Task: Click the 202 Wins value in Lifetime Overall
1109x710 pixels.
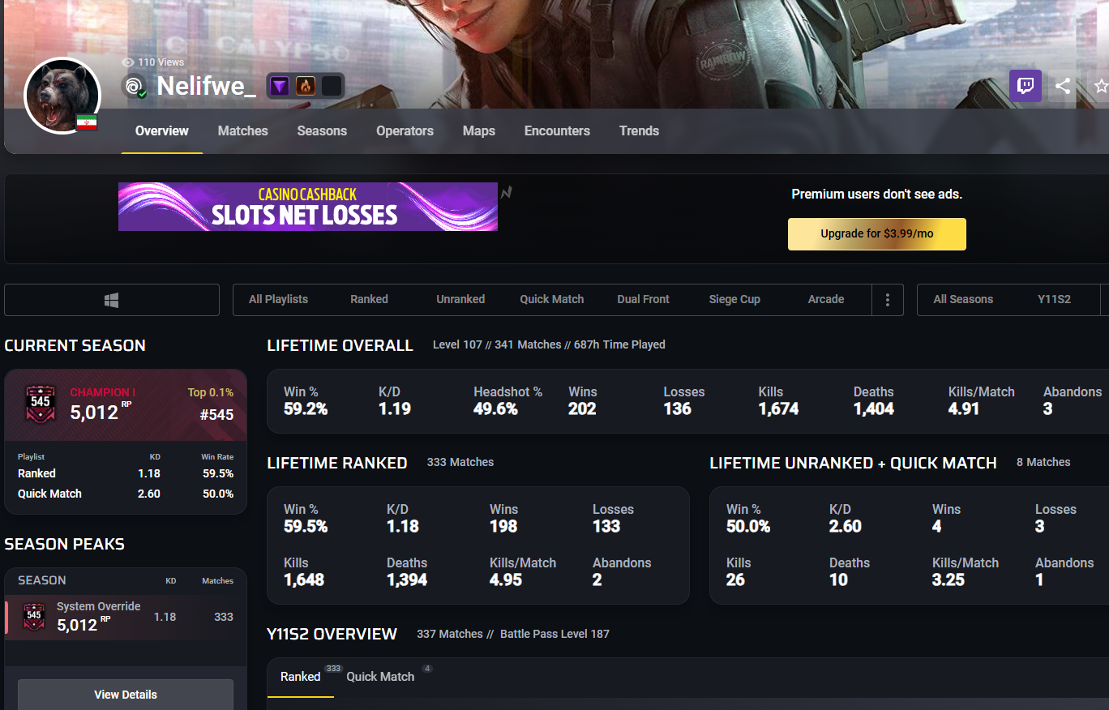Action: click(x=582, y=409)
